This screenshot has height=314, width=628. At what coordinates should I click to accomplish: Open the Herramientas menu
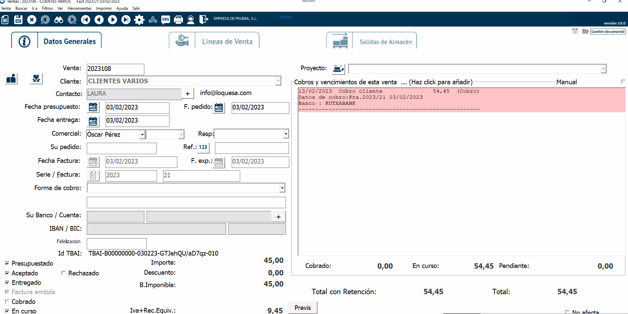tap(79, 8)
